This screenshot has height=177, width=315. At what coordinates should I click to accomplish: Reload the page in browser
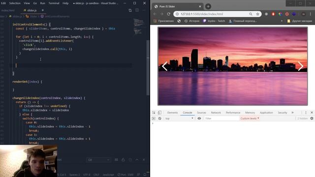[x=168, y=14]
